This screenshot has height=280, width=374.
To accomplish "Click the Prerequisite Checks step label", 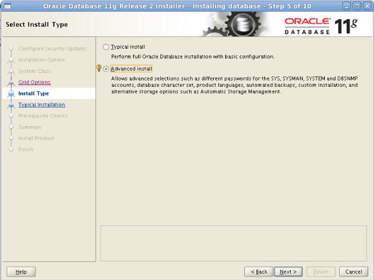I will (43, 116).
